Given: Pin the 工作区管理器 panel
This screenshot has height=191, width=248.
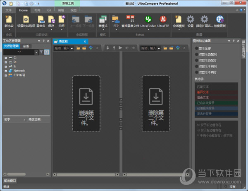Looking at the screenshot, I should click(x=44, y=41).
